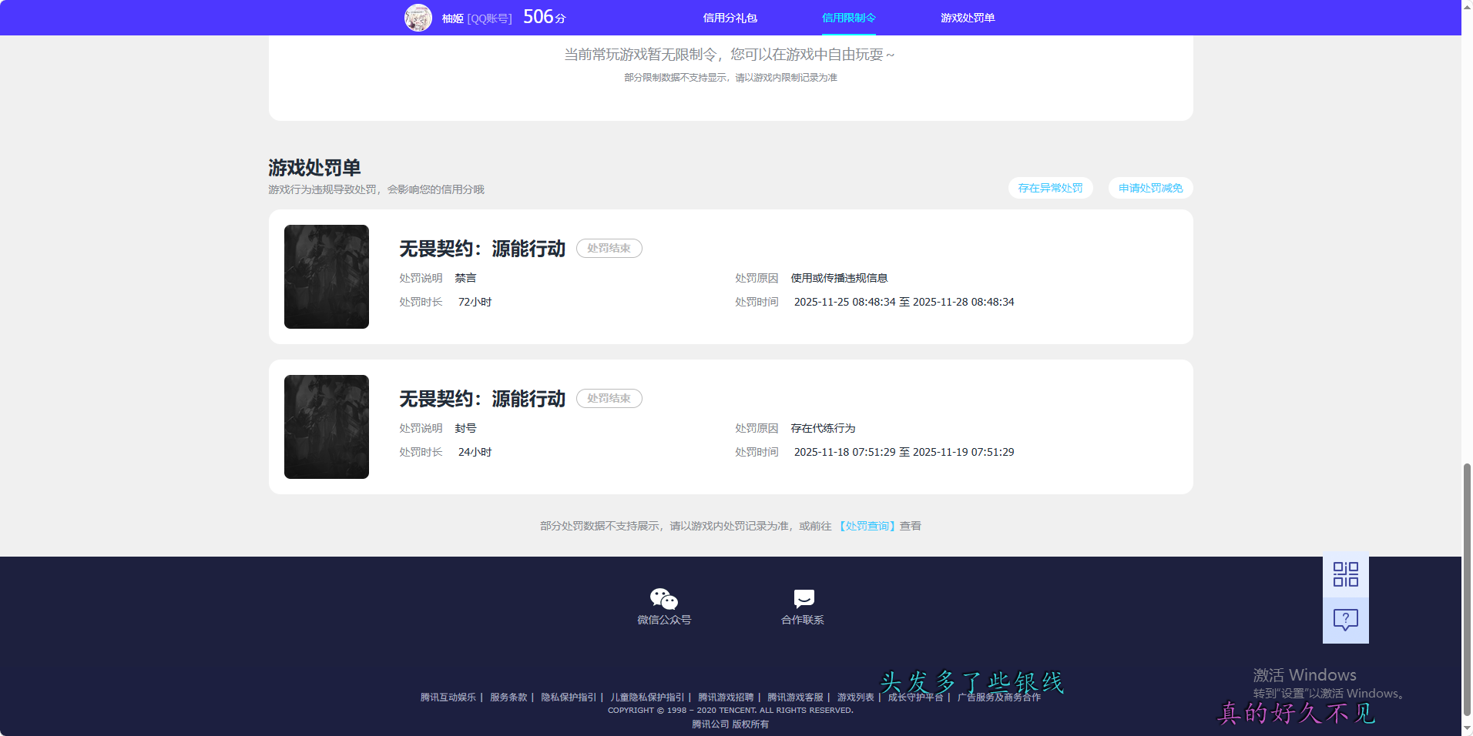Open the 腾讯互动娱乐 footer link
Image resolution: width=1473 pixels, height=736 pixels.
(448, 697)
